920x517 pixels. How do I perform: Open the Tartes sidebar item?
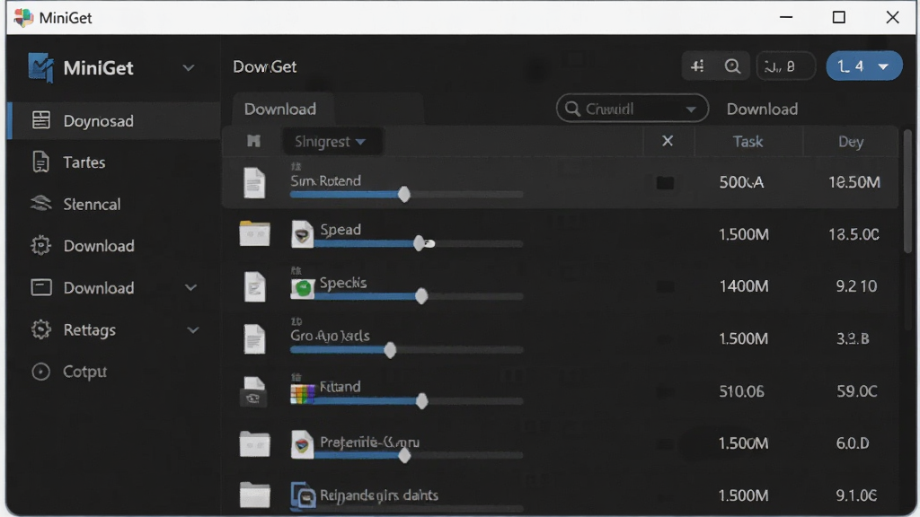pyautogui.click(x=115, y=162)
